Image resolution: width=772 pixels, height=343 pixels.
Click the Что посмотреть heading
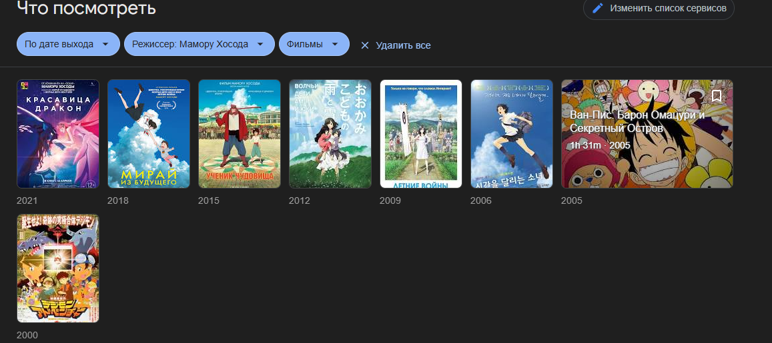pyautogui.click(x=86, y=8)
